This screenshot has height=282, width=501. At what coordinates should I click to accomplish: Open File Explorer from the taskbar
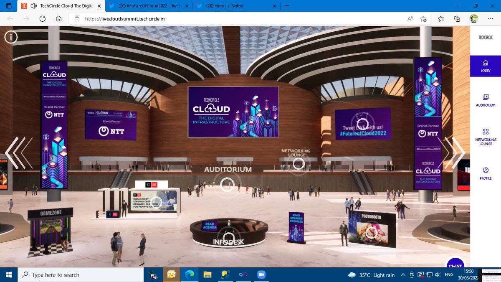207,274
